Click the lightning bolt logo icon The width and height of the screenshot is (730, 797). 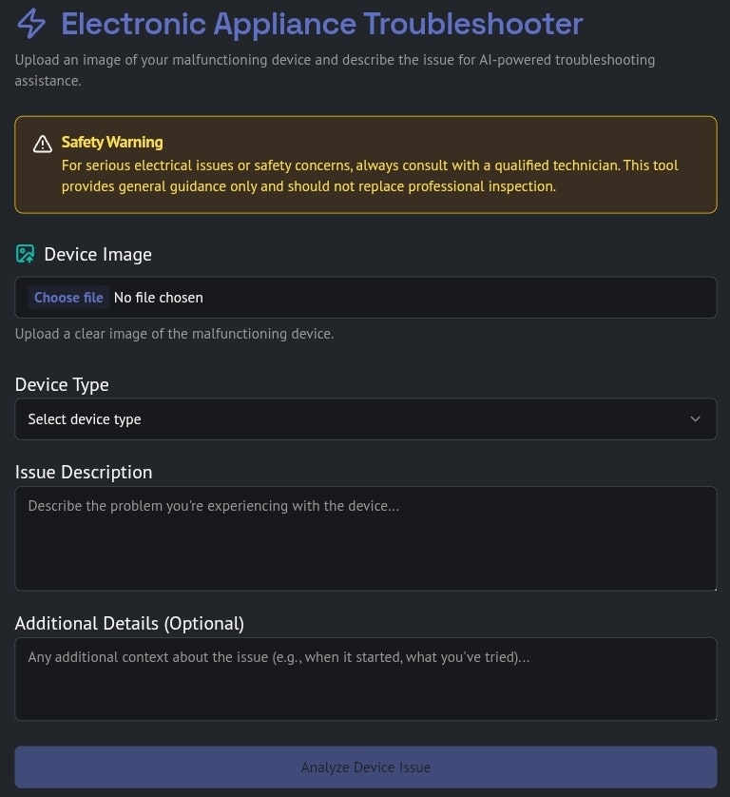pos(31,23)
